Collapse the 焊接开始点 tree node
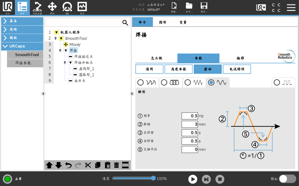This screenshot has height=186, width=299. 71,63
